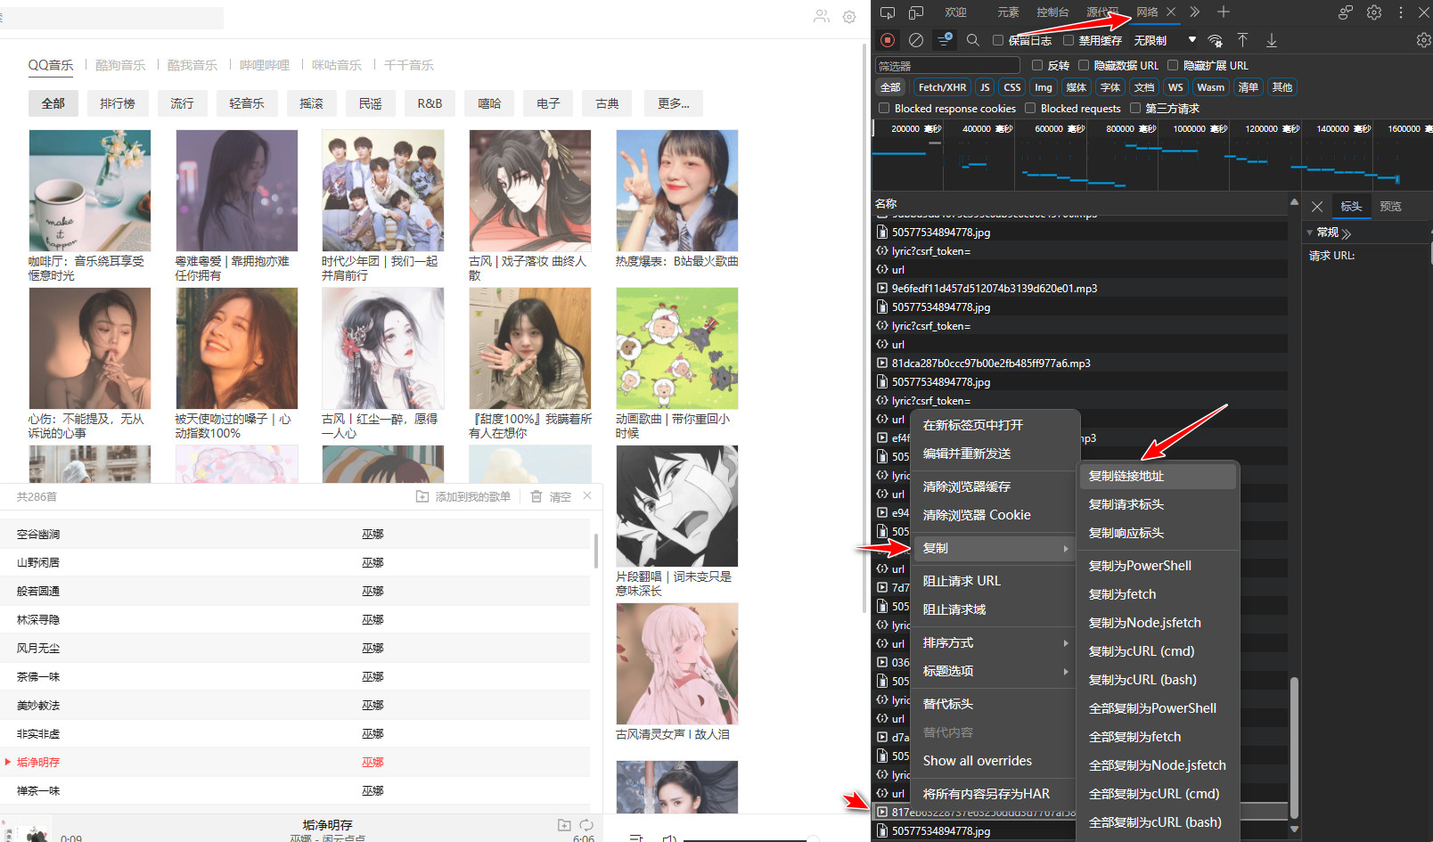Switch to 元素 tab

tap(1008, 12)
